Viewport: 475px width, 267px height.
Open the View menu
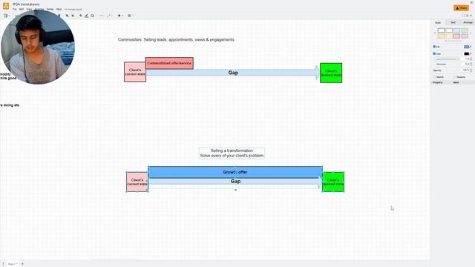[x=29, y=10]
